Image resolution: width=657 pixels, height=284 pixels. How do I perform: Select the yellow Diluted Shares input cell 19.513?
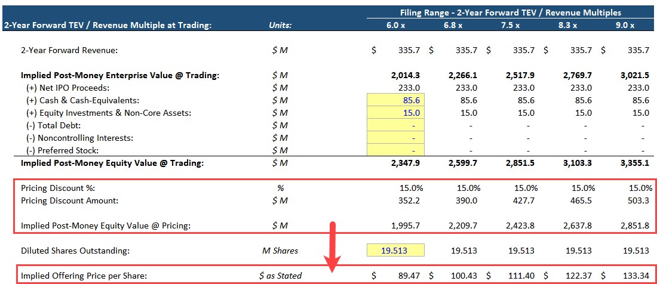click(395, 251)
